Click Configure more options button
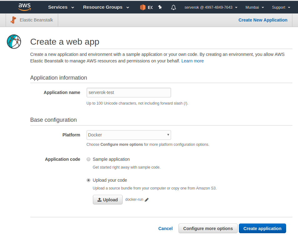 pyautogui.click(x=208, y=229)
